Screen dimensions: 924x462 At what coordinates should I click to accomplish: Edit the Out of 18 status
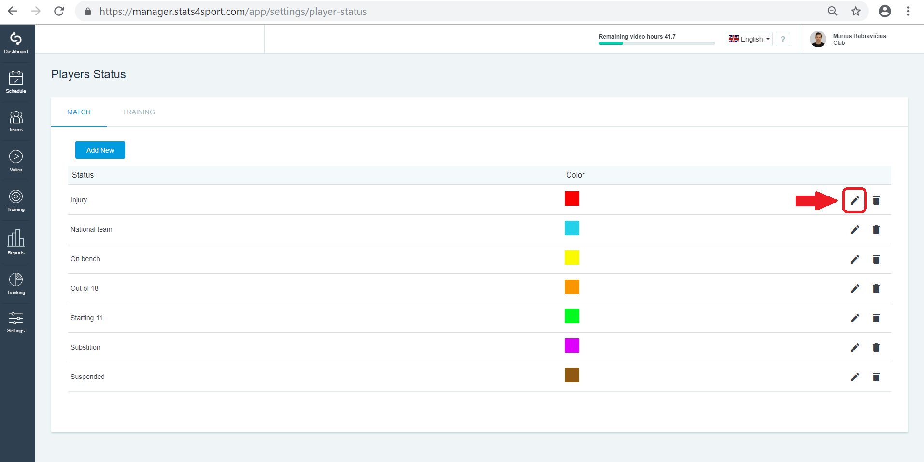(854, 289)
